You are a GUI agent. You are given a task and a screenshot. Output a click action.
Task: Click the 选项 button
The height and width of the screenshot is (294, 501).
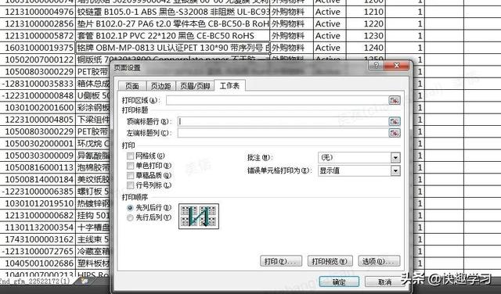[379, 261]
